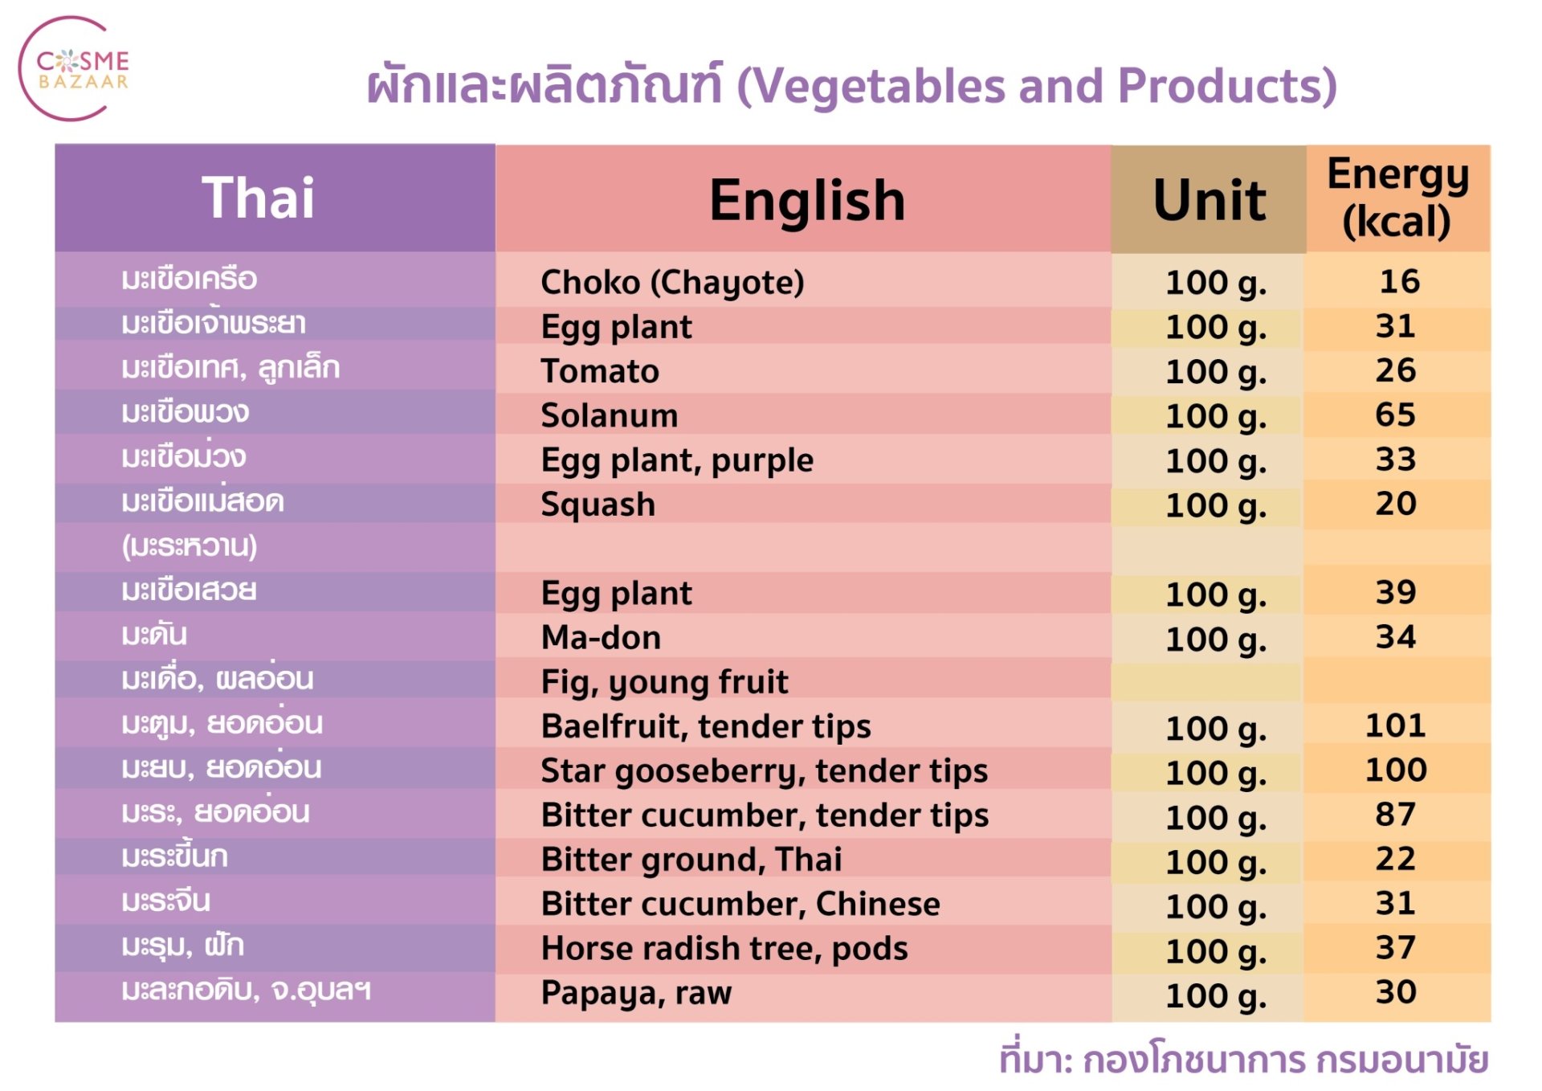Click Bitter ground, Thai entry
1542x1091 pixels.
(x=691, y=860)
